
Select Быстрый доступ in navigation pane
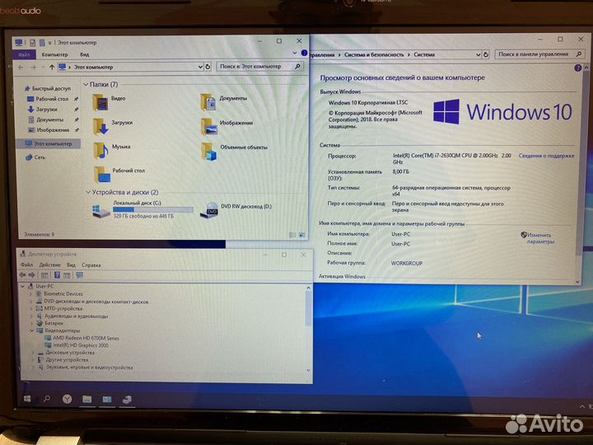[48, 88]
